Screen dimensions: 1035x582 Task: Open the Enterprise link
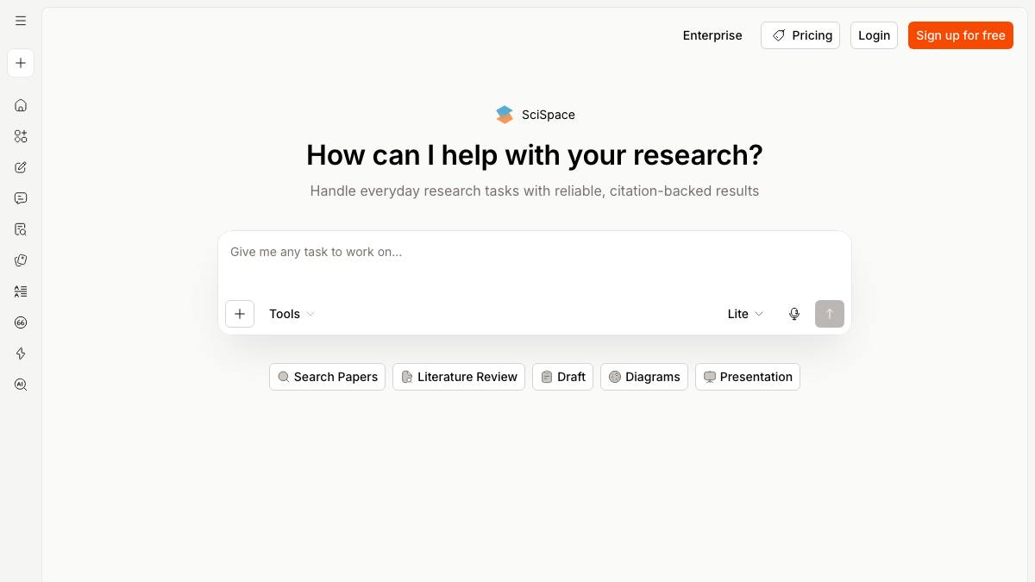(712, 35)
